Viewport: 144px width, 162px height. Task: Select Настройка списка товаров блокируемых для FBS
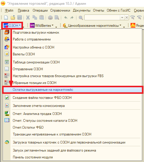coord(73,76)
